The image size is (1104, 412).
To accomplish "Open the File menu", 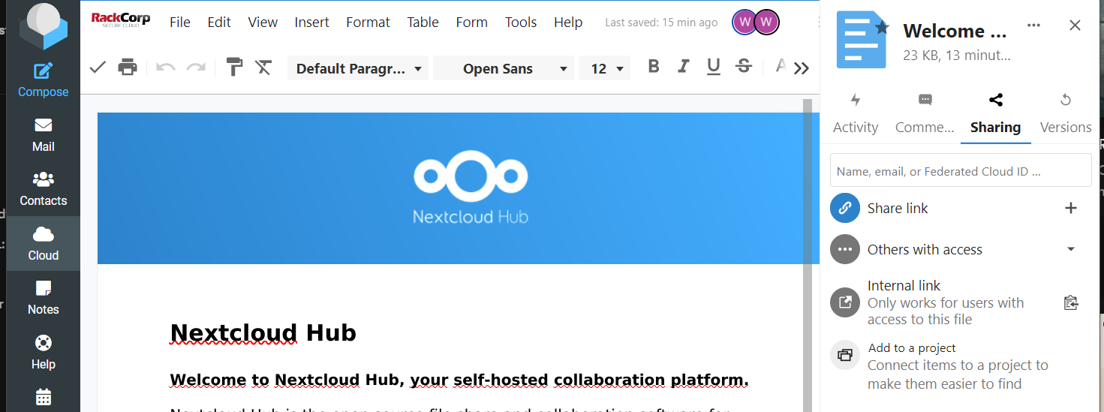I will (180, 23).
